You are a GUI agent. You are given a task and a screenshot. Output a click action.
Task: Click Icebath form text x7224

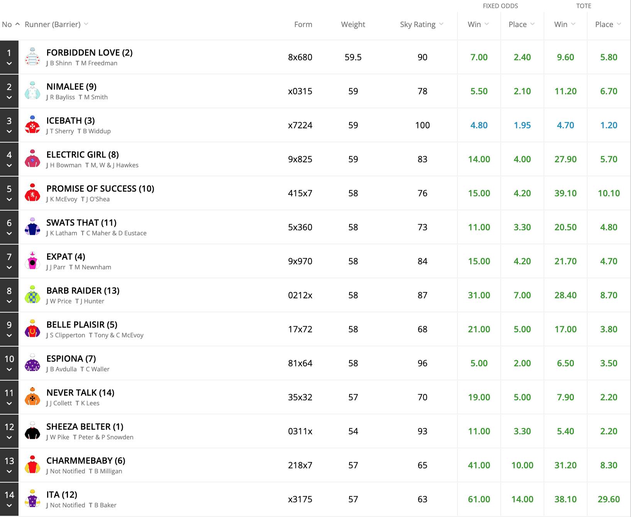tap(300, 125)
